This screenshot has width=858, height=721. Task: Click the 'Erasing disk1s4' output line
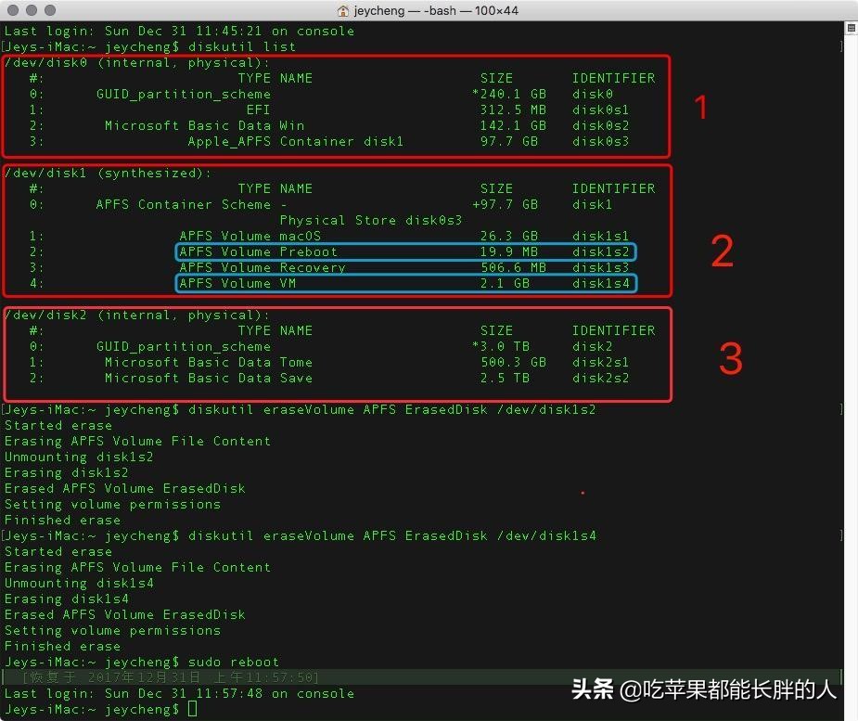[66, 599]
